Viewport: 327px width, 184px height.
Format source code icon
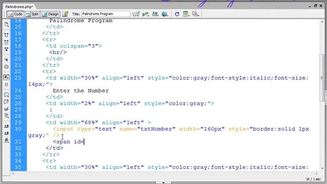(x=7, y=141)
